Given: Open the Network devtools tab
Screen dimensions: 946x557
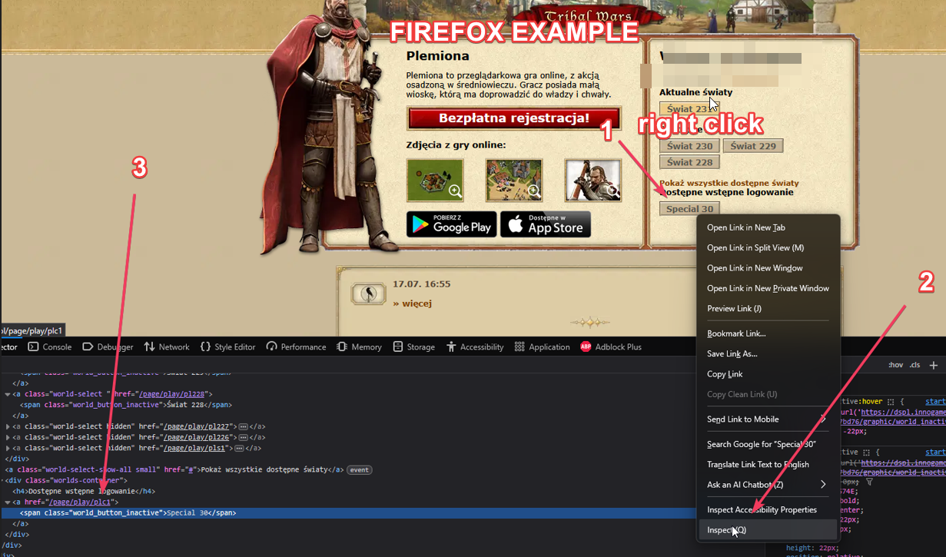Looking at the screenshot, I should click(167, 346).
